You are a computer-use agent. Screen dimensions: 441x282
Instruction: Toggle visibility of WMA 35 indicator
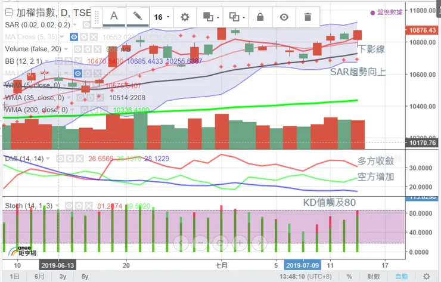(x=80, y=98)
